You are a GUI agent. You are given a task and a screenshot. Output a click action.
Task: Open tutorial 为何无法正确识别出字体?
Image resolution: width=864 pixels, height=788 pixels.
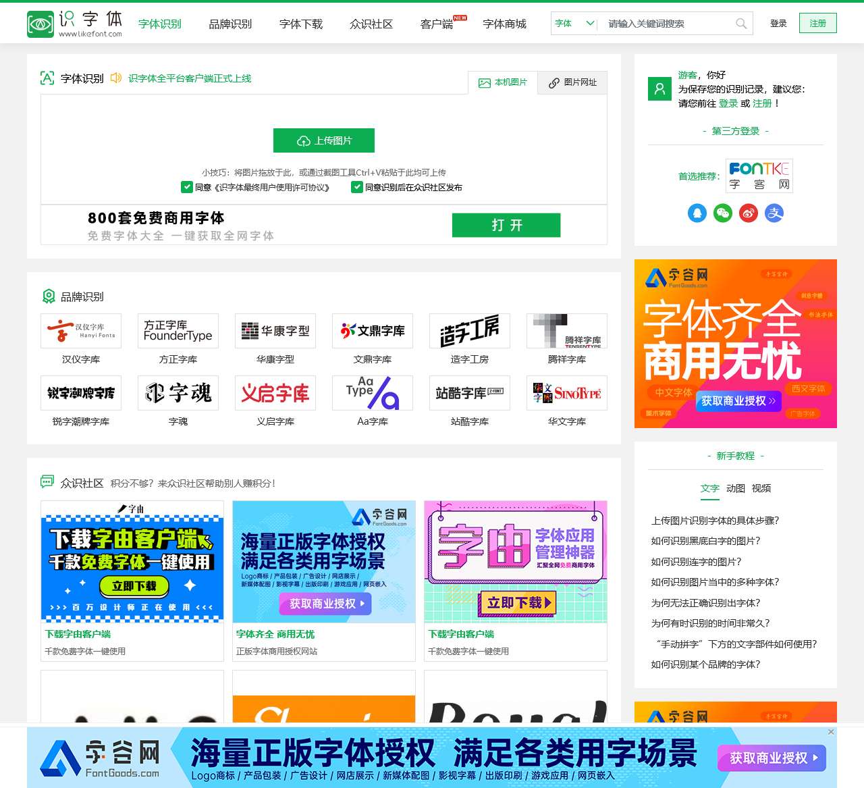pyautogui.click(x=705, y=603)
